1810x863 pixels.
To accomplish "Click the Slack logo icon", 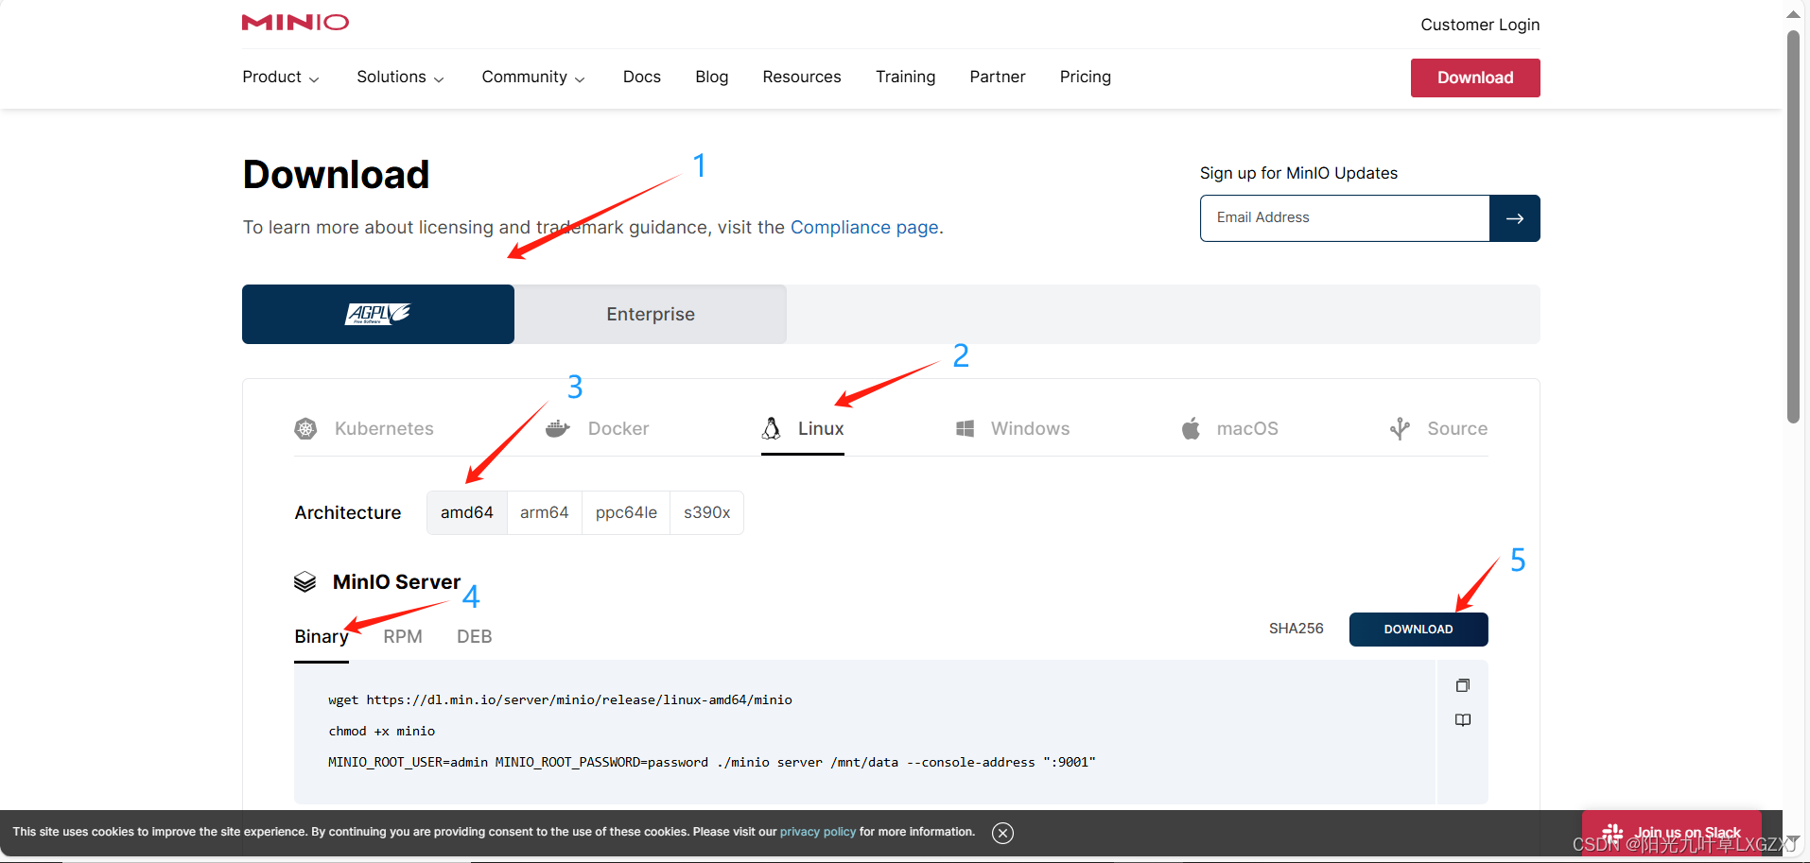I will [x=1612, y=833].
